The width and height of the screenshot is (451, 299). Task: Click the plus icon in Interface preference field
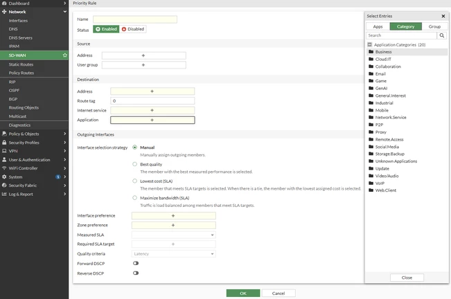click(173, 216)
